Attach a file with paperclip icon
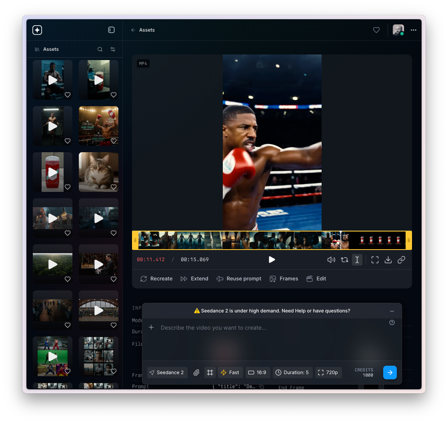This screenshot has width=448, height=423. click(196, 373)
